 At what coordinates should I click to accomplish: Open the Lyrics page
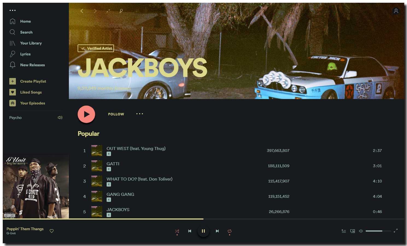pos(25,54)
